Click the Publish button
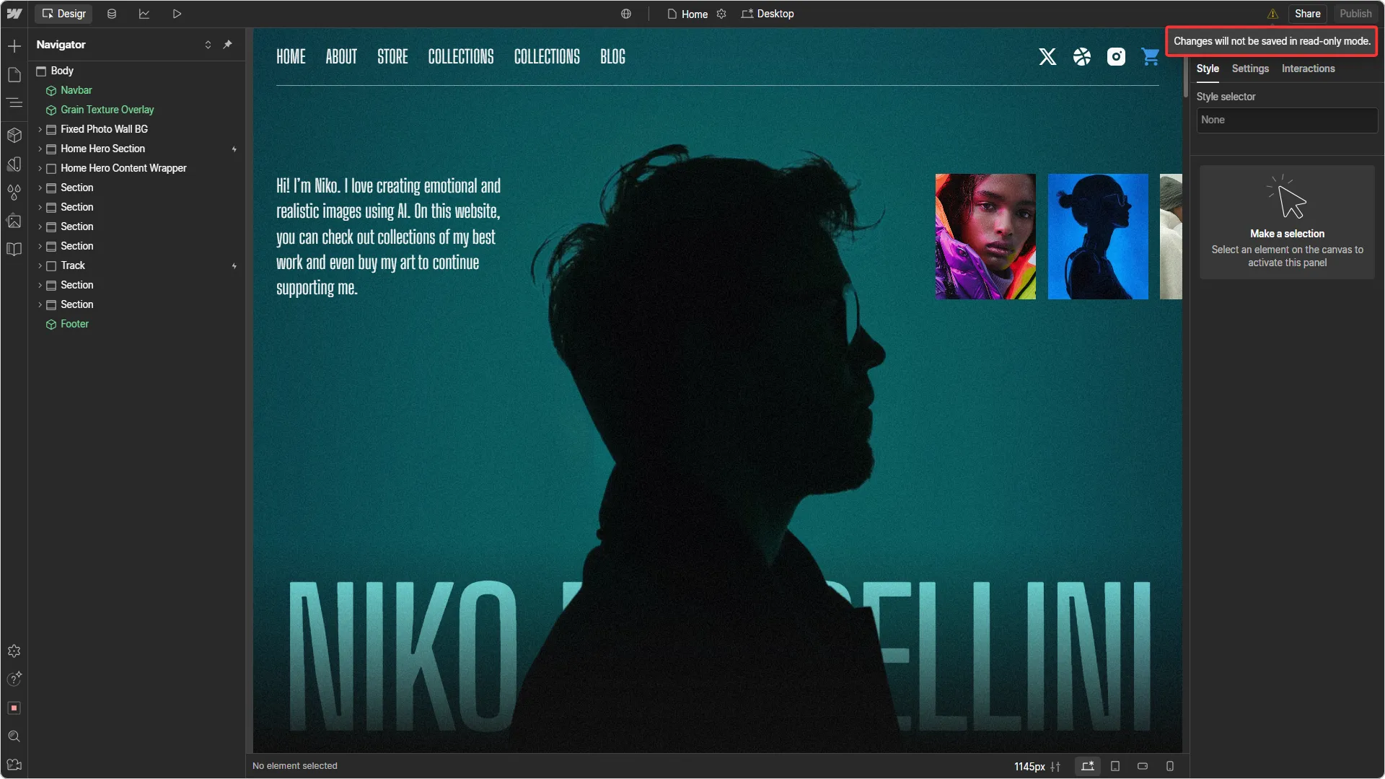Viewport: 1385px width, 779px height. [x=1355, y=14]
